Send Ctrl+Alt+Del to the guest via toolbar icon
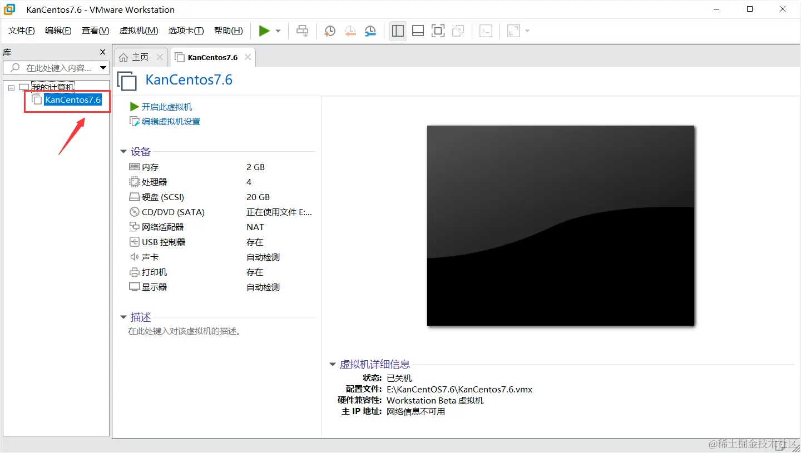Image resolution: width=801 pixels, height=453 pixels. click(x=302, y=31)
